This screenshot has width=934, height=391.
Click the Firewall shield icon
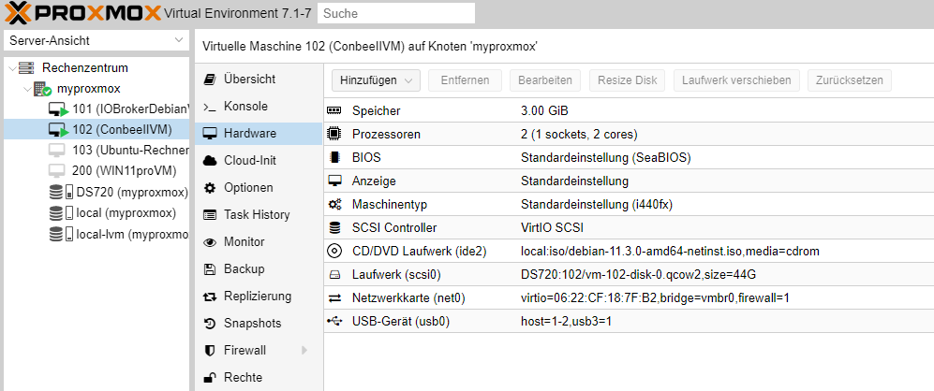(210, 351)
